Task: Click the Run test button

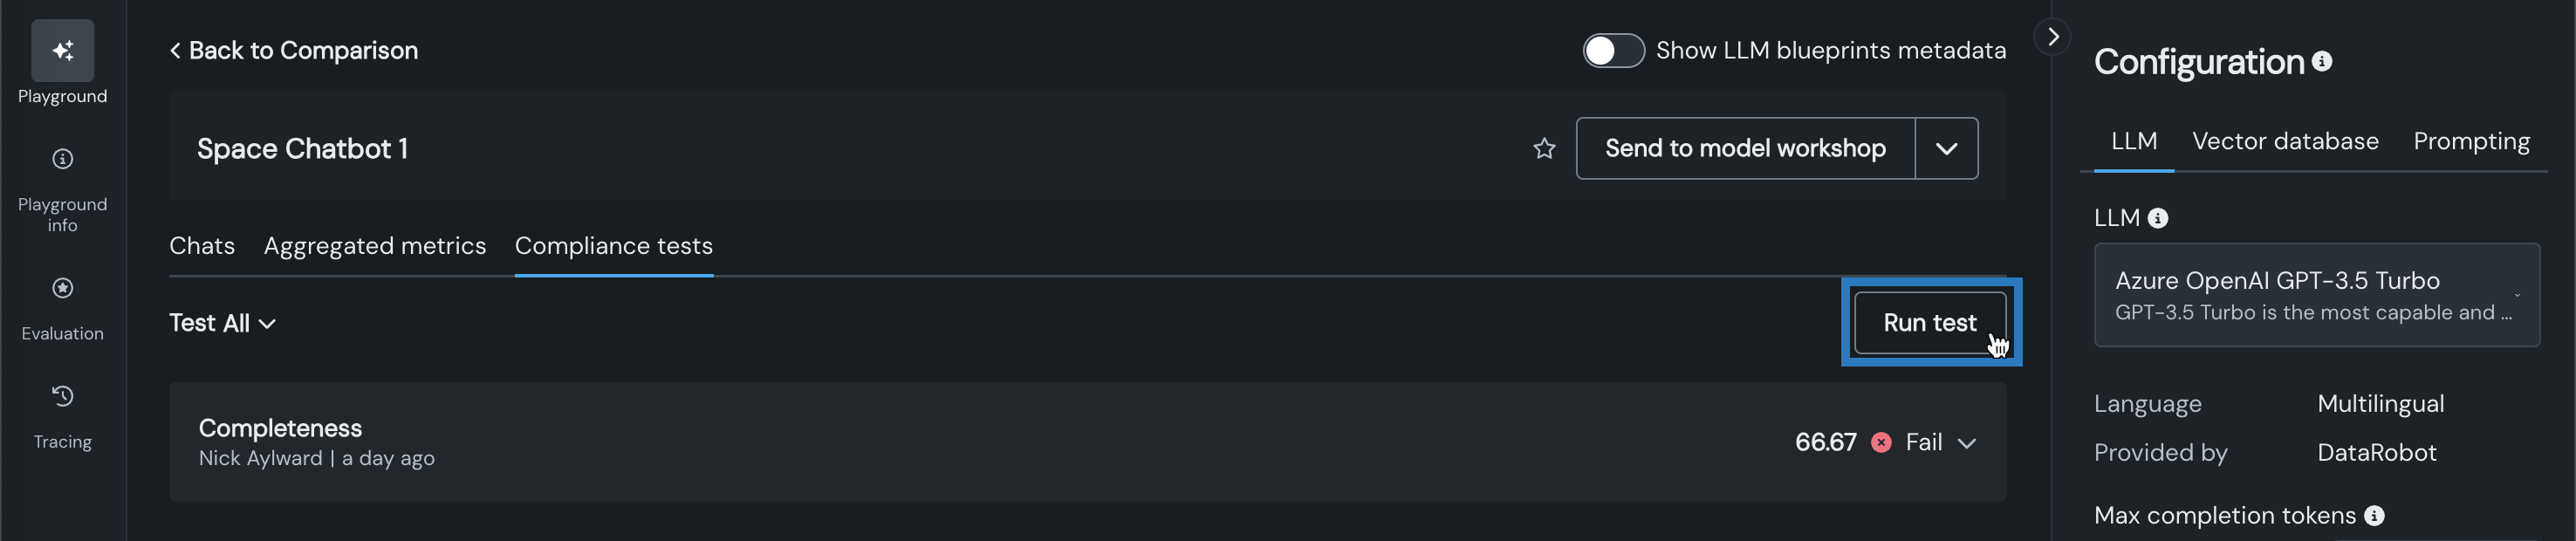Action: point(1929,323)
